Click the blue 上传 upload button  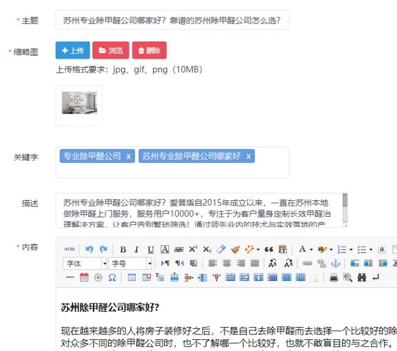click(x=73, y=50)
